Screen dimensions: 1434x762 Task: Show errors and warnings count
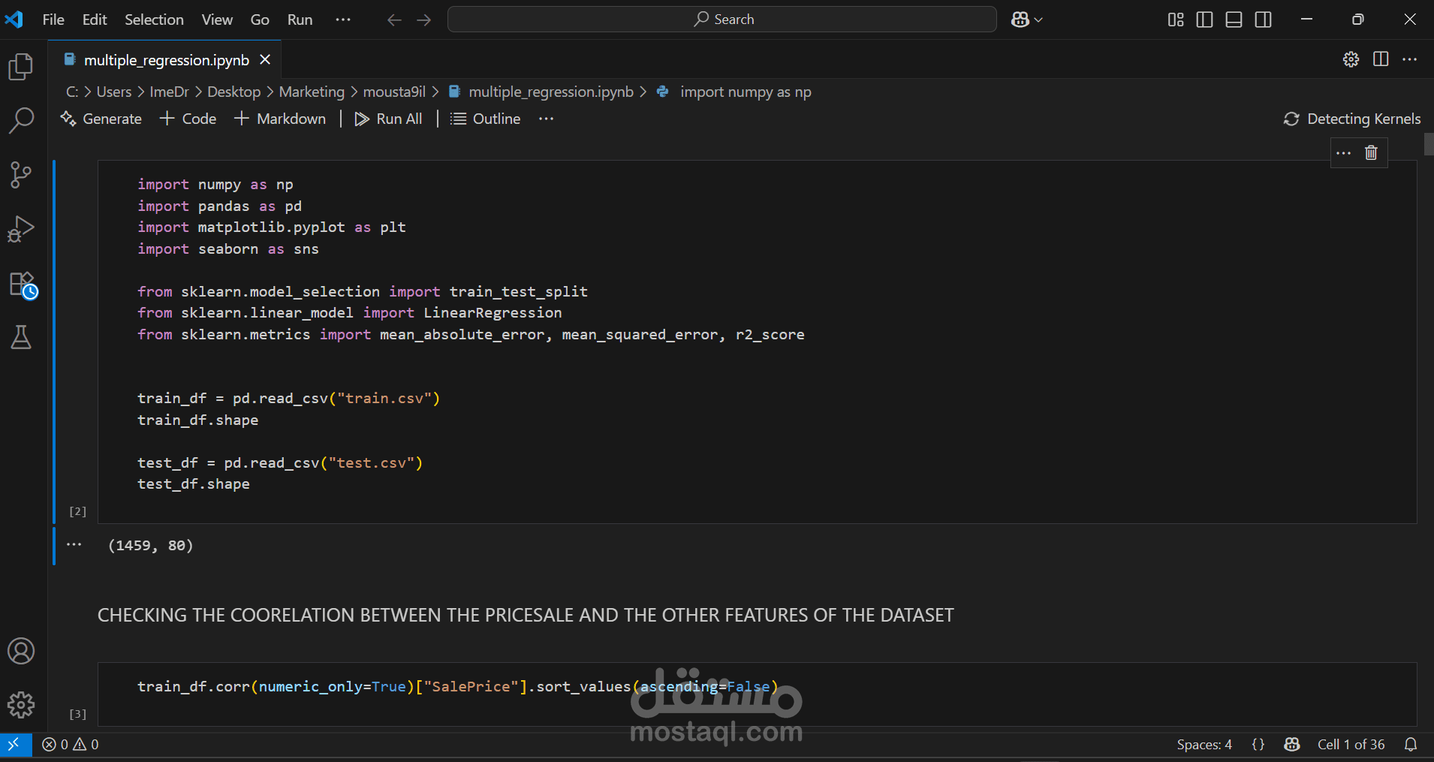point(71,744)
